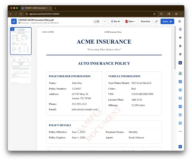Click the policy number 1234567

(x=77, y=89)
